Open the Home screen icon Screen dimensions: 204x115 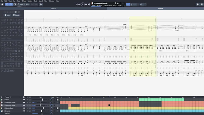(2, 5)
